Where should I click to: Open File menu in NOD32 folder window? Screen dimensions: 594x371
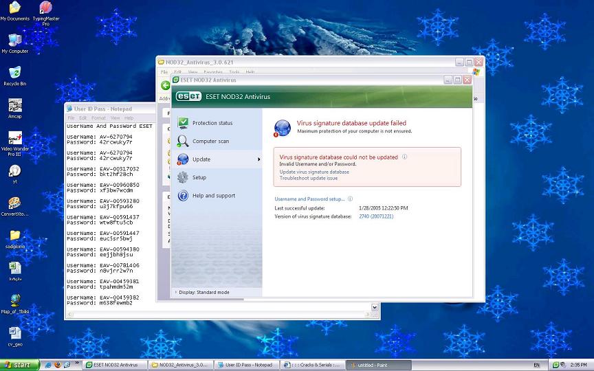(164, 72)
